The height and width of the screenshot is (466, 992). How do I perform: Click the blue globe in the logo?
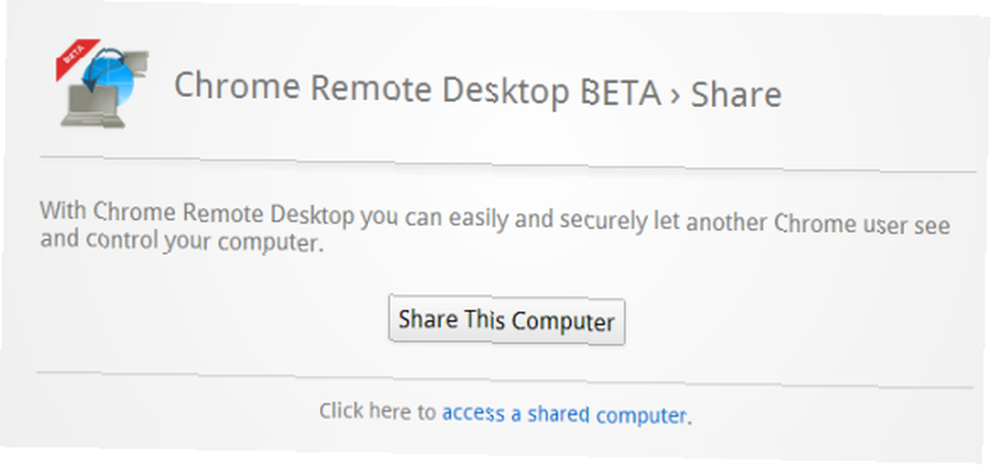[109, 78]
